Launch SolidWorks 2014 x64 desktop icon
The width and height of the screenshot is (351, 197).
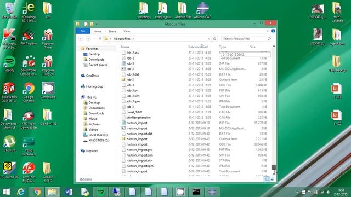coord(9,92)
